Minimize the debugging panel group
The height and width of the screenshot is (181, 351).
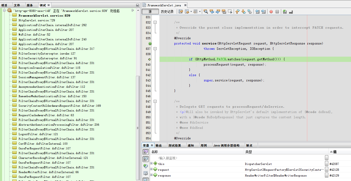click(138, 5)
